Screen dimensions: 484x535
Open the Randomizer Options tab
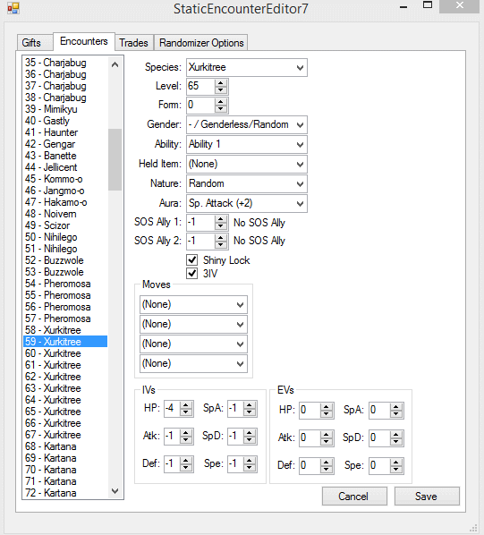point(201,43)
